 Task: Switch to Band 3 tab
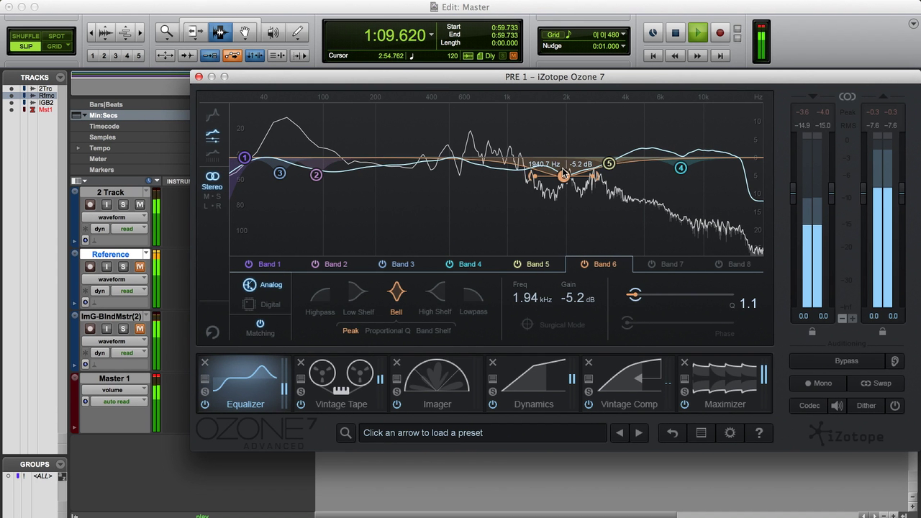[x=396, y=264]
